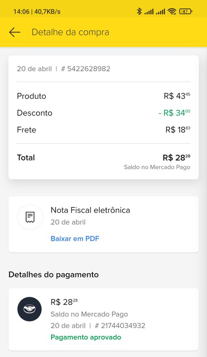Tap the second mobile signal bars icon

(160, 11)
